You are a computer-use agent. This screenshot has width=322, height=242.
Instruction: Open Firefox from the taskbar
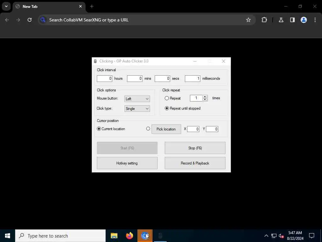tap(129, 236)
